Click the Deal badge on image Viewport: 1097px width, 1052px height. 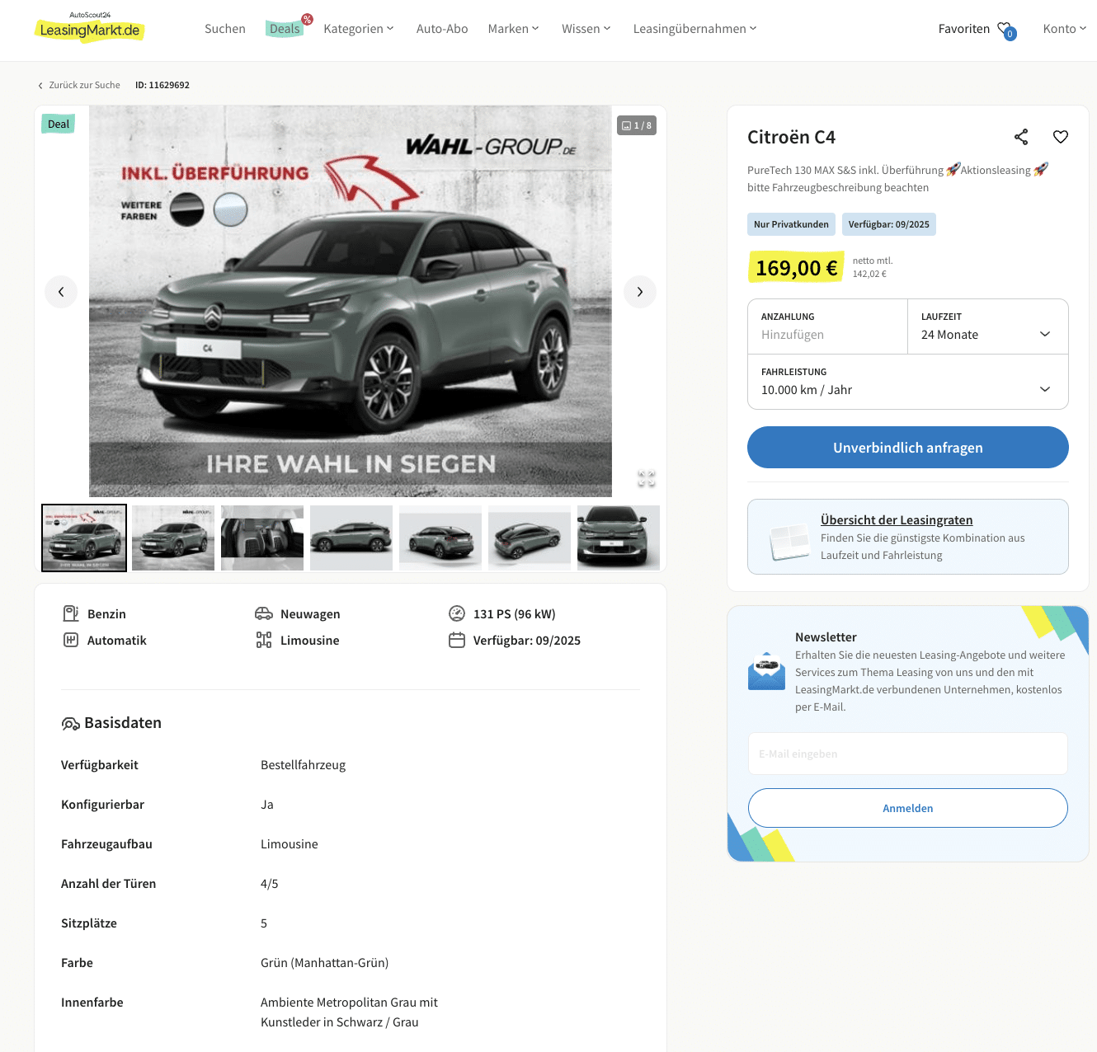(x=59, y=124)
